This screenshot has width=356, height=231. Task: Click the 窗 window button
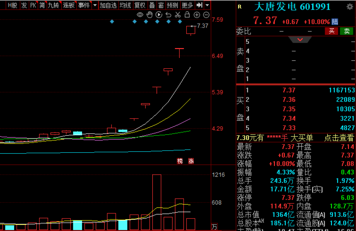[161, 5]
